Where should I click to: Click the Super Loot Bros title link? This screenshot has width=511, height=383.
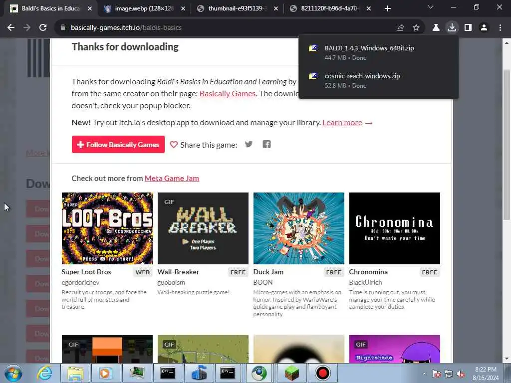(x=86, y=272)
